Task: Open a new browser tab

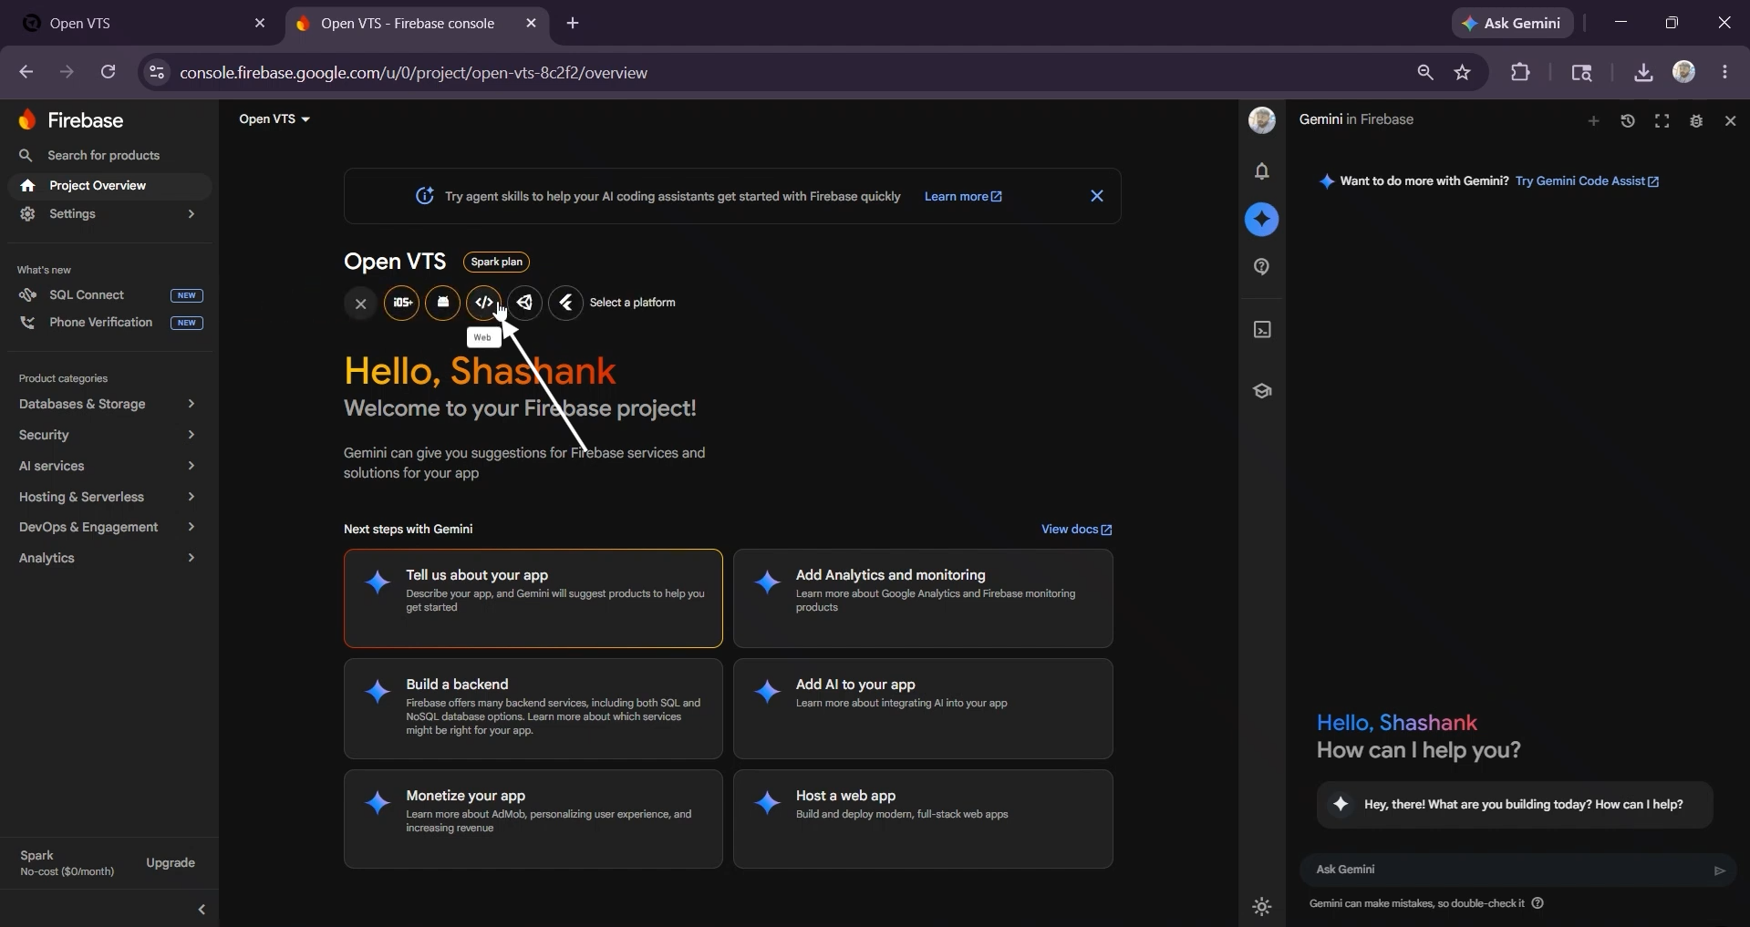Action: tap(573, 24)
